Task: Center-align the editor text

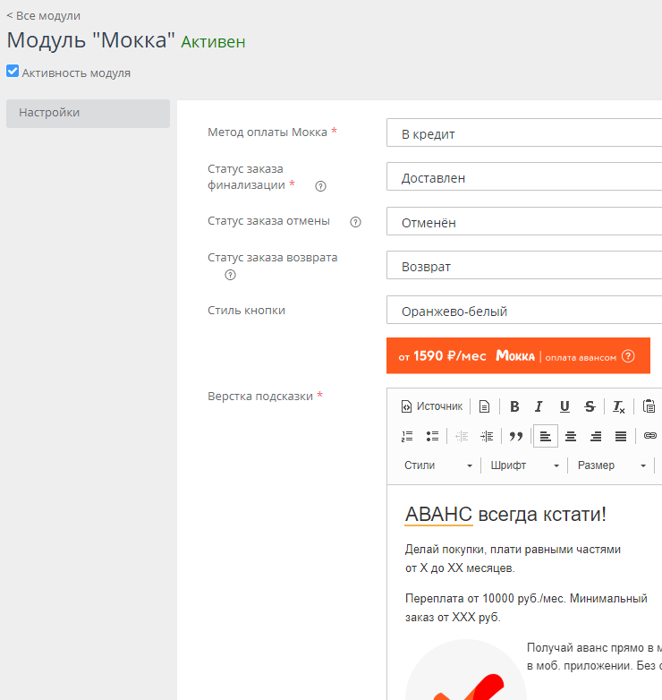Action: click(570, 436)
